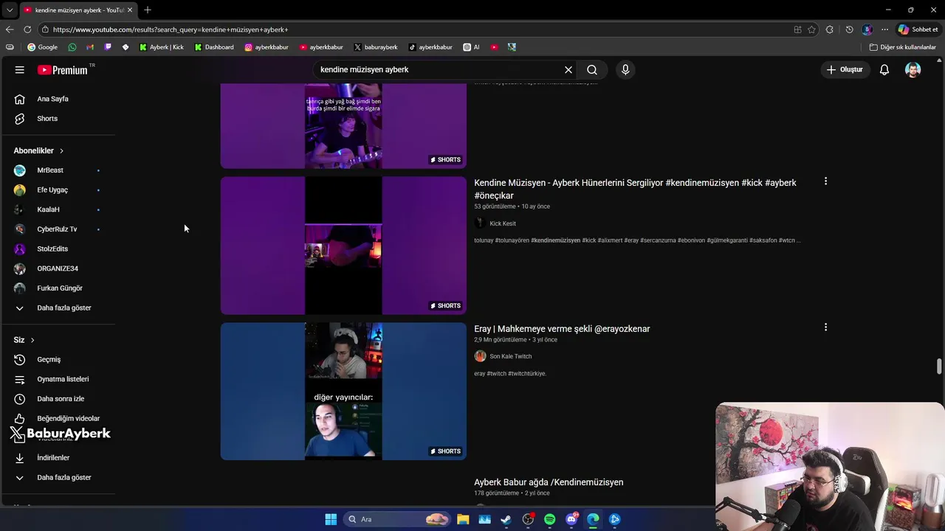
Task: Open CyberRulz Tv subscription channel
Action: pyautogui.click(x=58, y=229)
